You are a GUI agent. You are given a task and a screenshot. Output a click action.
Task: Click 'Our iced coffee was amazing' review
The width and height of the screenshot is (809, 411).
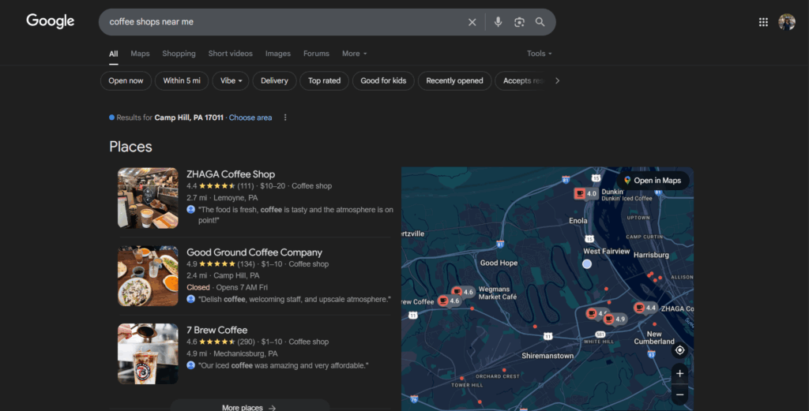coord(284,366)
